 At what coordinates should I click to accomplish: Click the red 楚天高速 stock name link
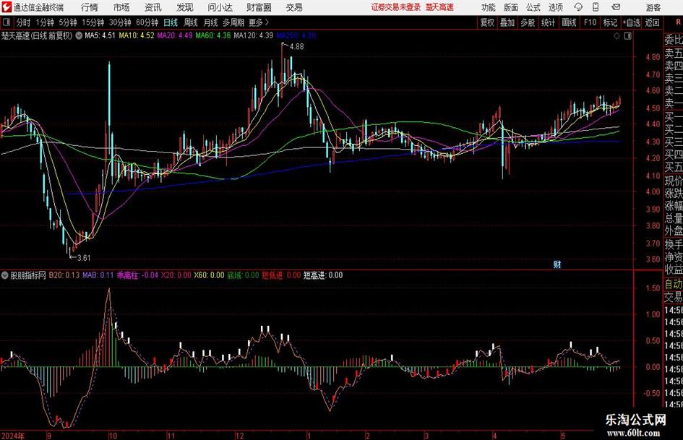439,7
